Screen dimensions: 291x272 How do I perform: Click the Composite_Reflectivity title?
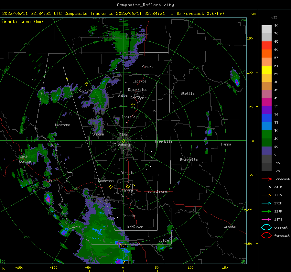click(x=145, y=5)
